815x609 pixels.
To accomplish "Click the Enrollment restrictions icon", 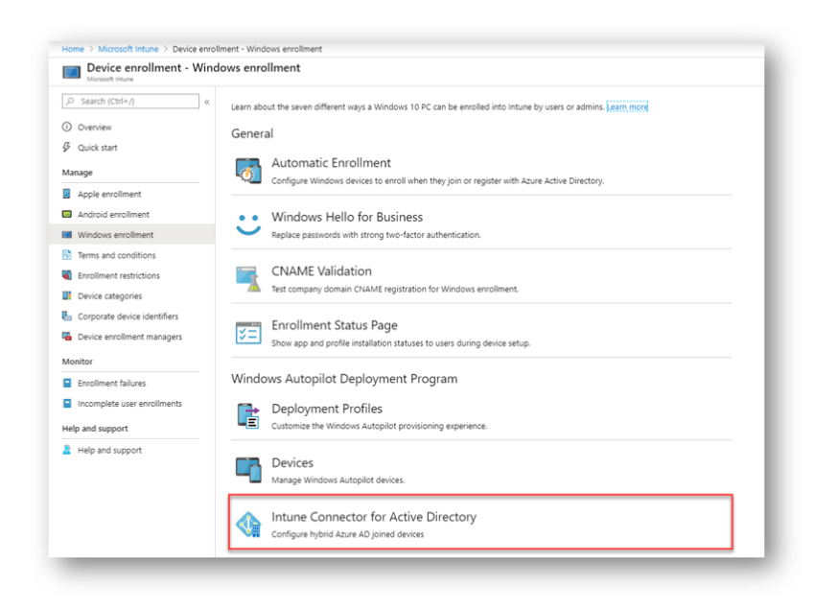I will pos(67,275).
